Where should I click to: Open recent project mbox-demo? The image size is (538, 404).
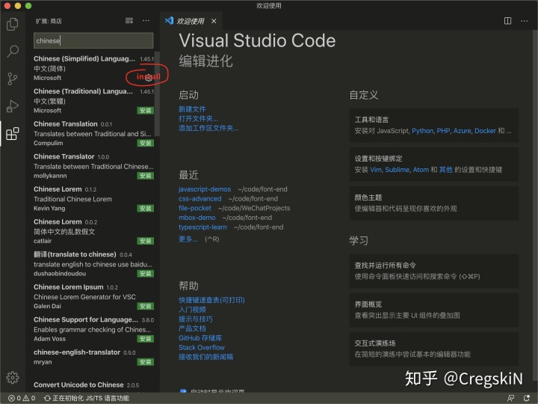click(x=197, y=218)
